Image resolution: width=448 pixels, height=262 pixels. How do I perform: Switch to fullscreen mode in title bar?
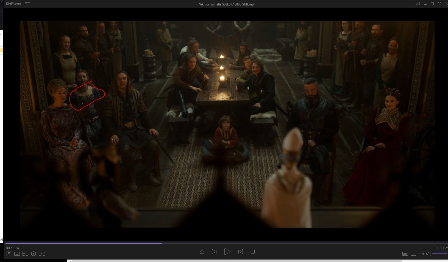439,4
